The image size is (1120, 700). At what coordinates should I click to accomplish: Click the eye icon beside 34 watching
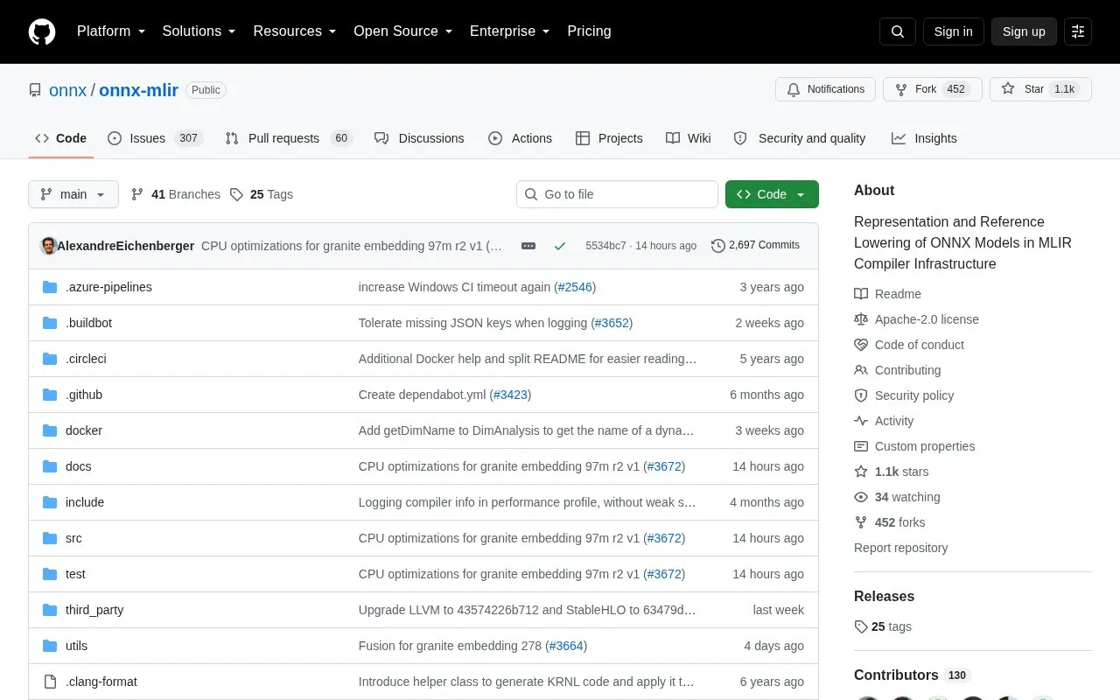click(x=861, y=497)
